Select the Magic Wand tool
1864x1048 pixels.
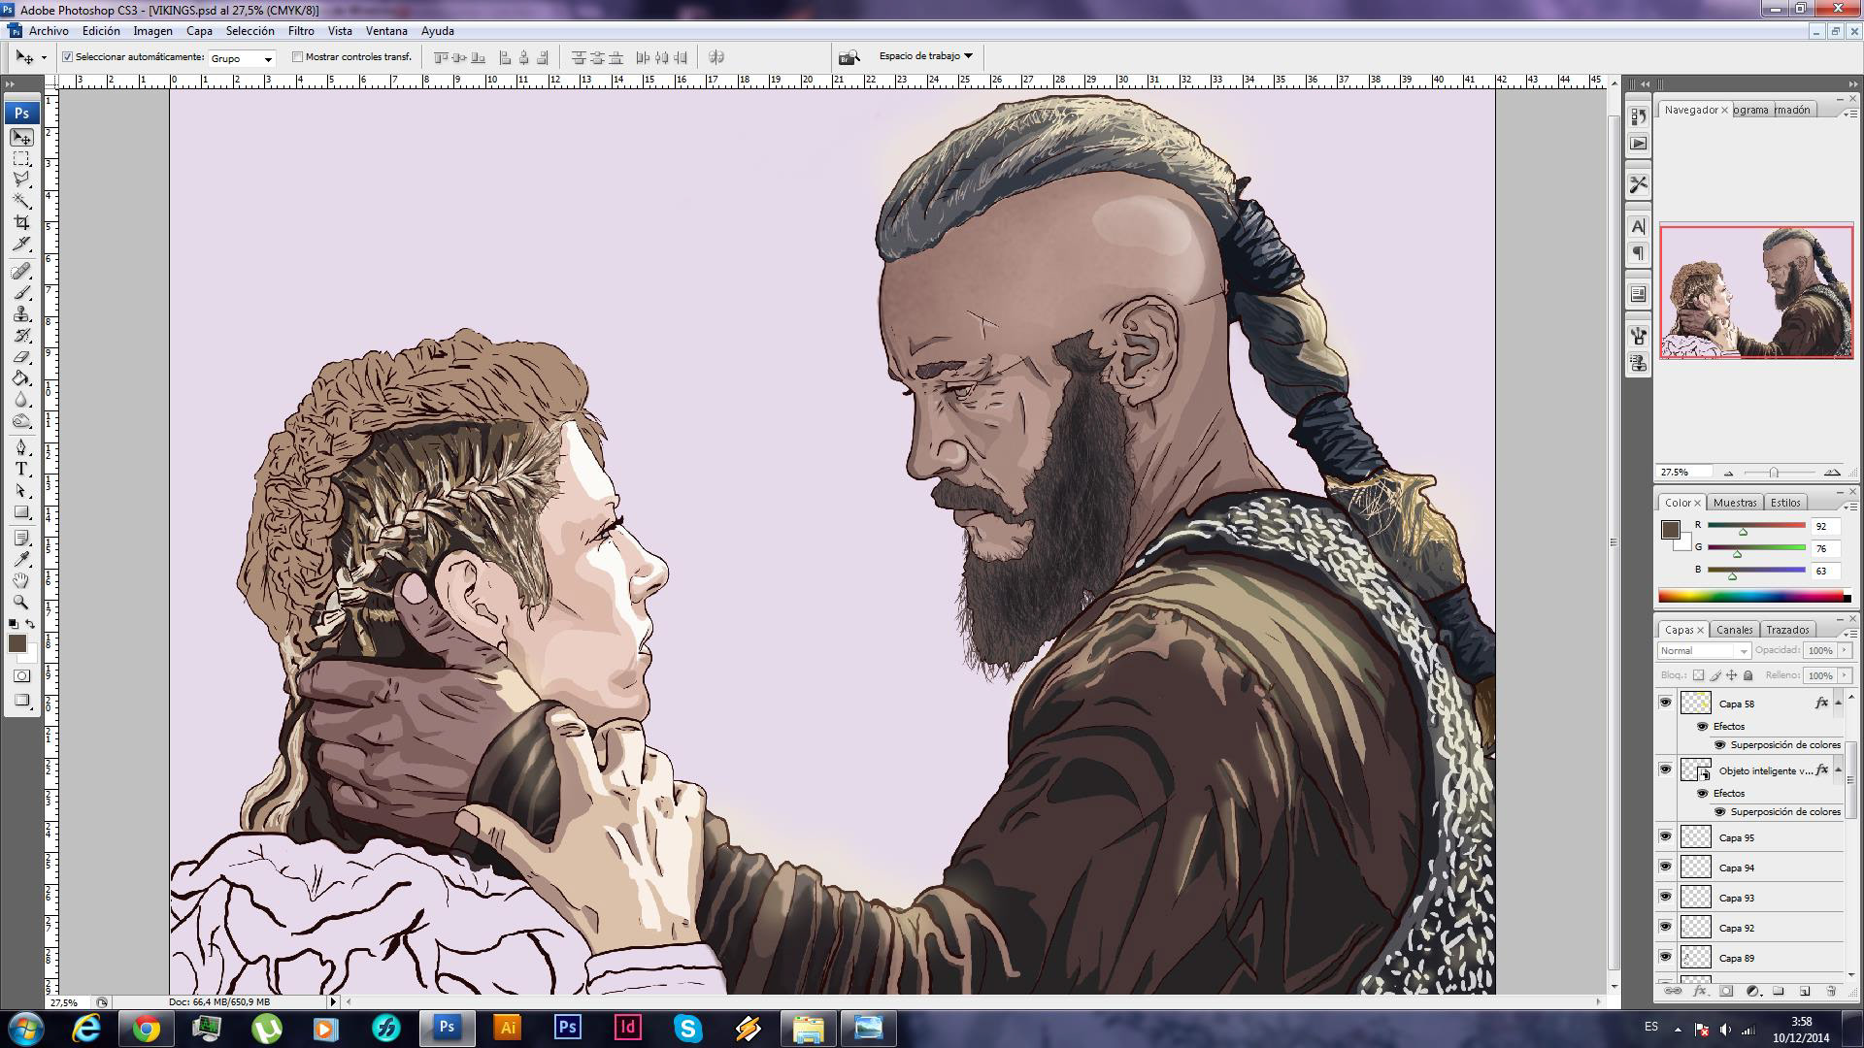21,202
